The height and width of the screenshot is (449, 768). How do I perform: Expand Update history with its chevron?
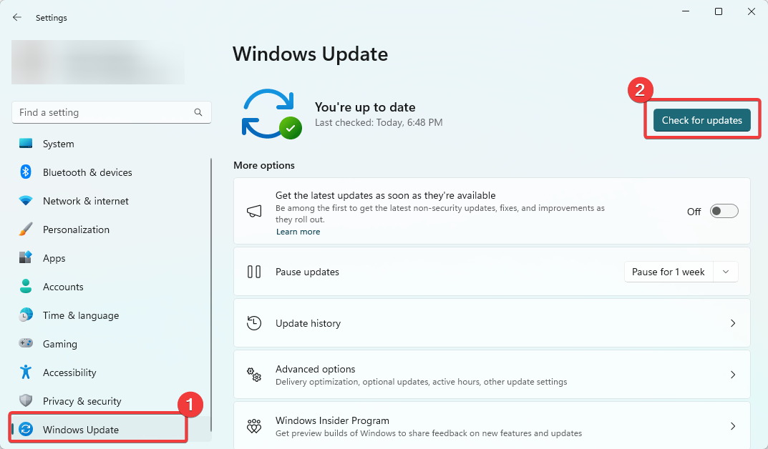click(x=732, y=323)
